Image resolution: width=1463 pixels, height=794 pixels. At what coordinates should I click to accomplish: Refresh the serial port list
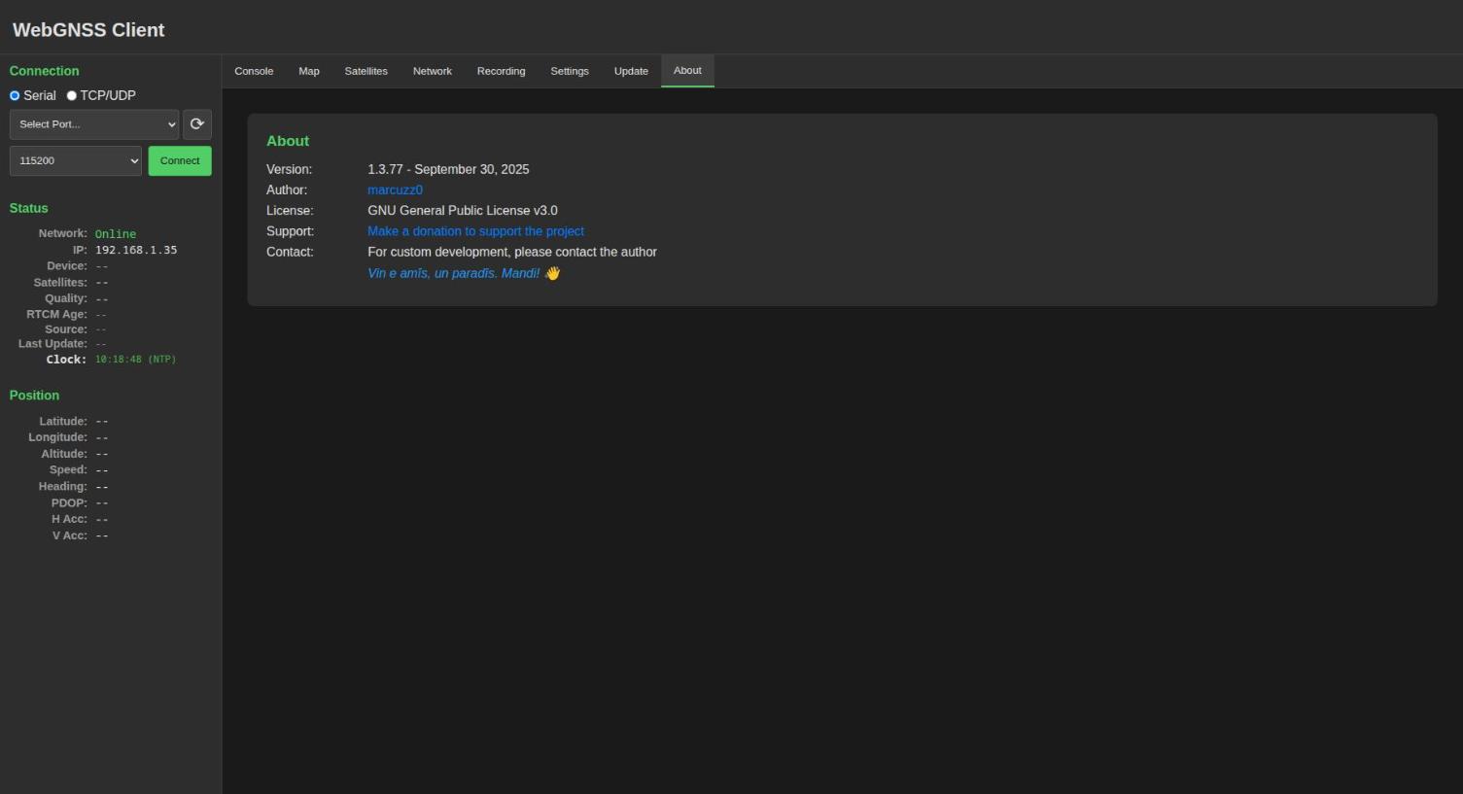[197, 124]
